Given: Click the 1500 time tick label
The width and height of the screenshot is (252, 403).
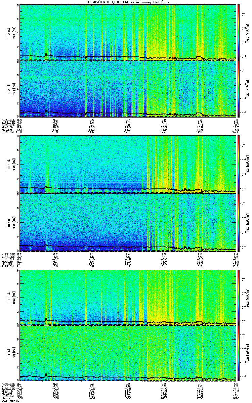Looking at the screenshot, I should 128,398.
